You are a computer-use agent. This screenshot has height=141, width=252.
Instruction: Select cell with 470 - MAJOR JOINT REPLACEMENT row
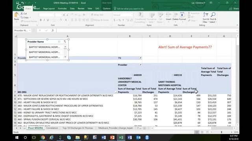click(67, 96)
